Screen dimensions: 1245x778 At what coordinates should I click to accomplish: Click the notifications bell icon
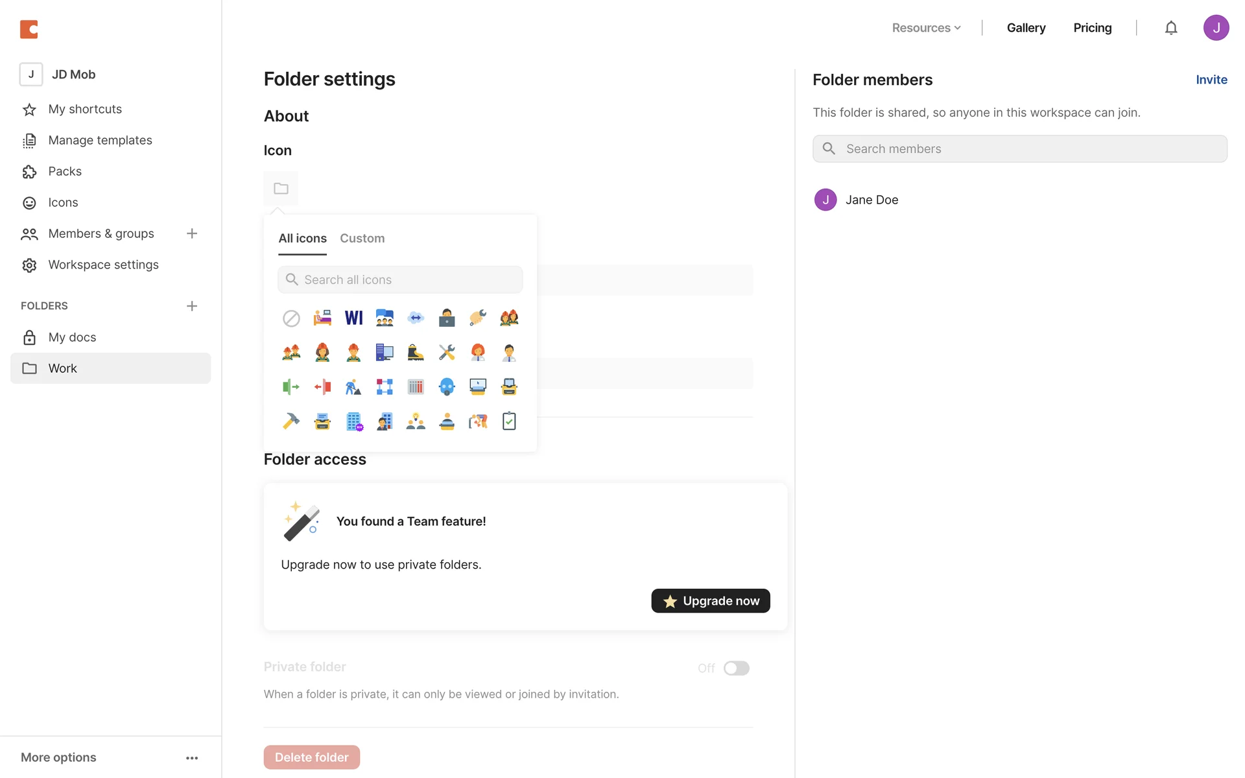pyautogui.click(x=1170, y=28)
